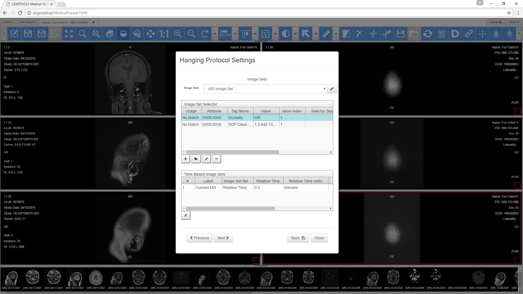Viewport: 523px width, 294px height.
Task: Activate the 1:1 actual size view
Action: (x=164, y=33)
